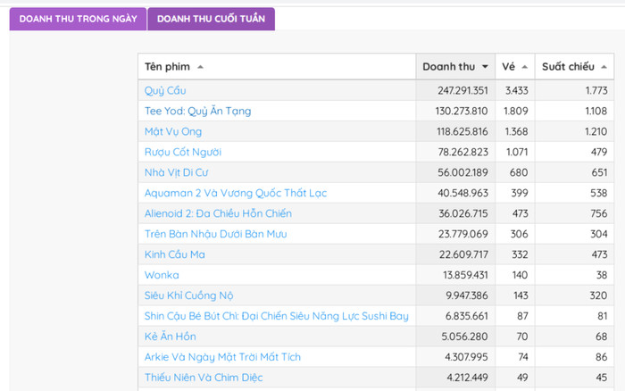Switch to Doanh thu cuối tuần tab
The height and width of the screenshot is (391, 625).
pos(211,19)
